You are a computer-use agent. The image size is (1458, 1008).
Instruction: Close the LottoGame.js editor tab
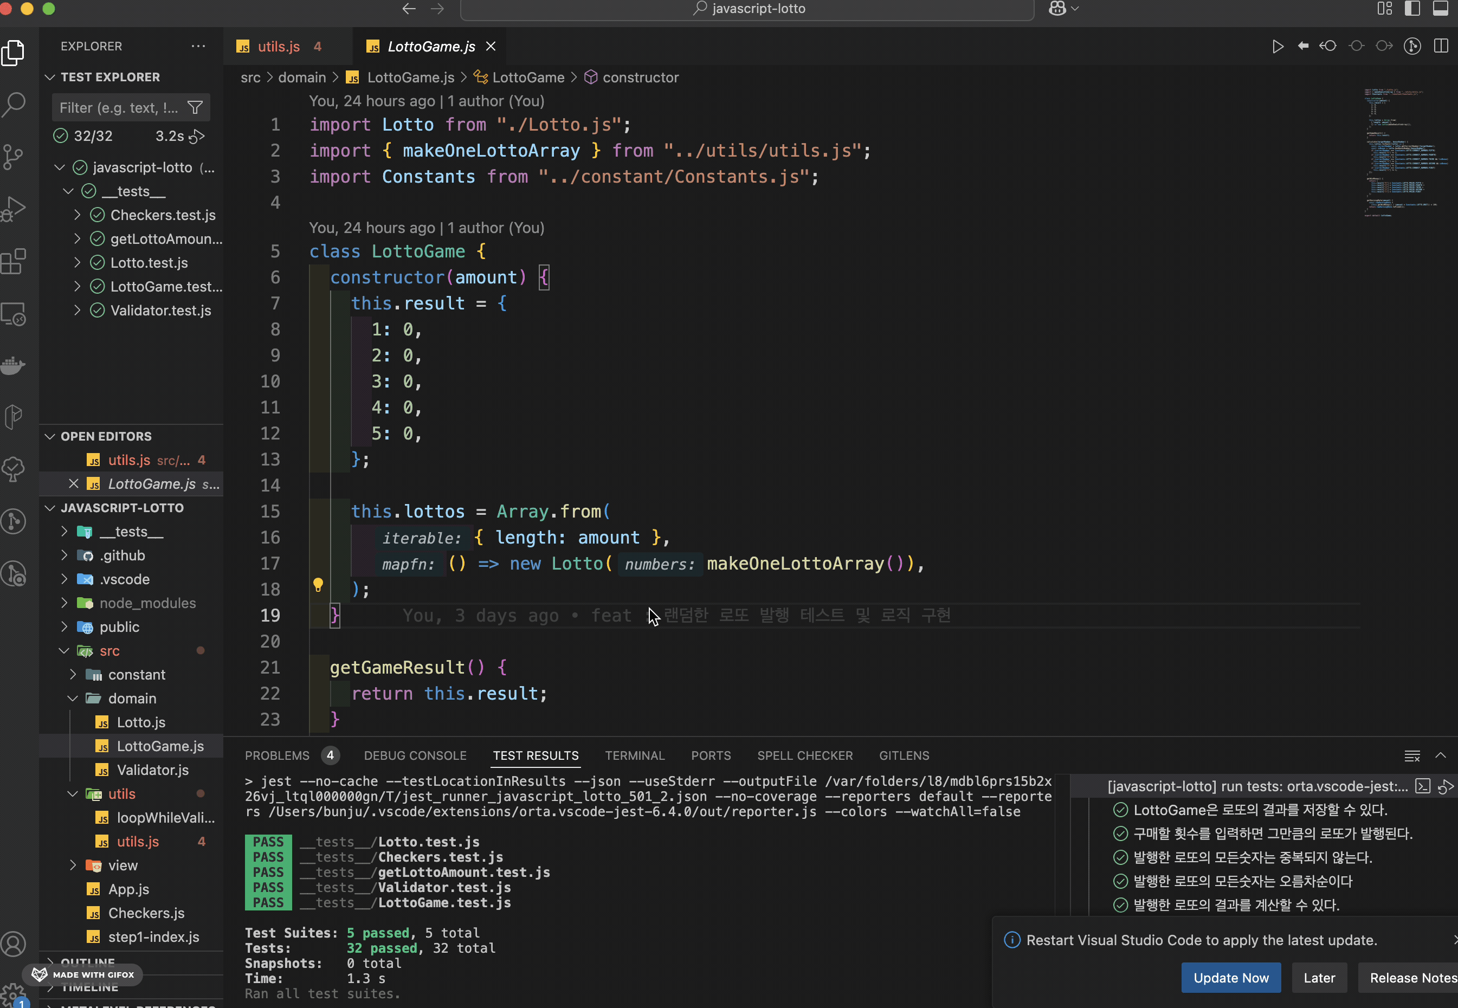491,46
